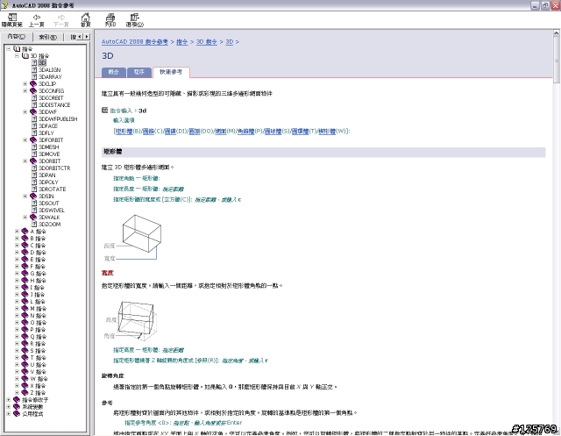Expand the 3DCLIP tree node

tap(25, 83)
